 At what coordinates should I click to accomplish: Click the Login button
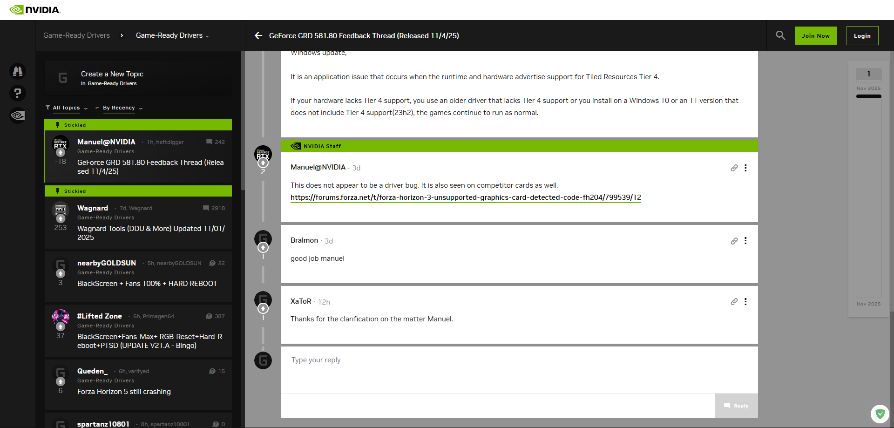point(862,36)
